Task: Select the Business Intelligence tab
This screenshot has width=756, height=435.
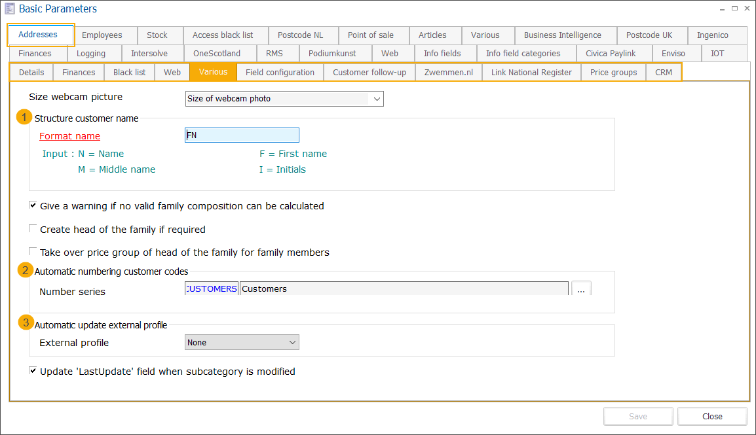Action: (565, 35)
